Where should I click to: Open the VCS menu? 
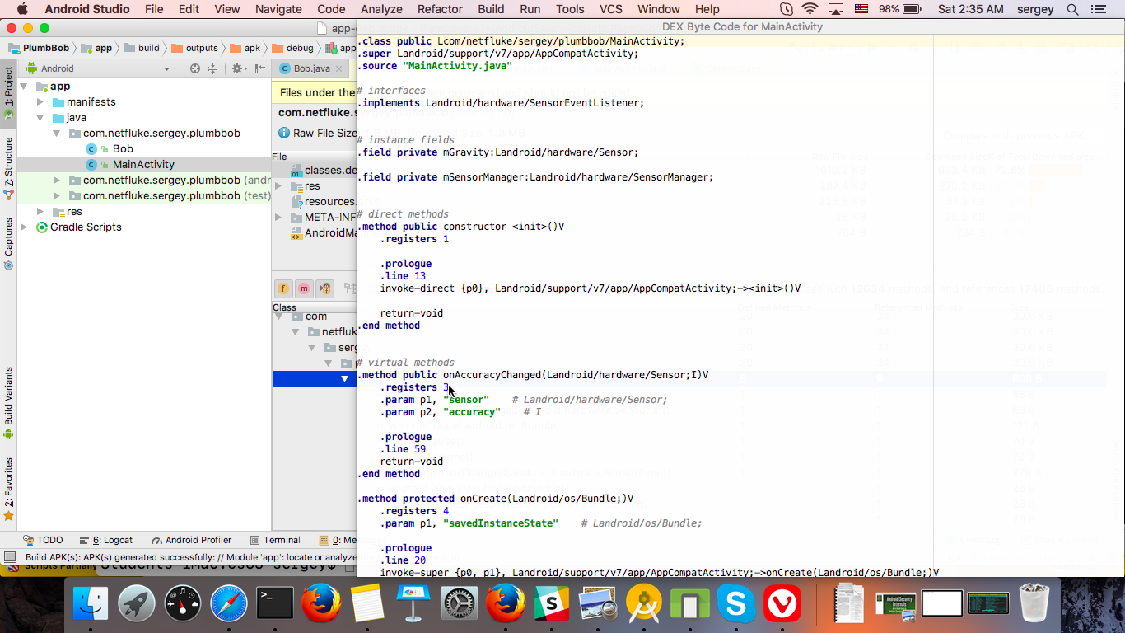[611, 9]
